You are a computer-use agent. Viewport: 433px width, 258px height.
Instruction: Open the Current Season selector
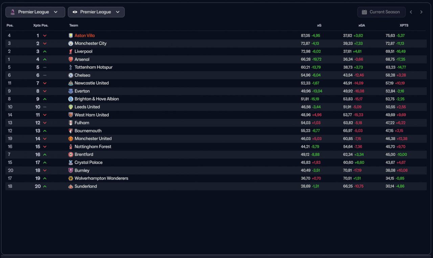point(381,12)
